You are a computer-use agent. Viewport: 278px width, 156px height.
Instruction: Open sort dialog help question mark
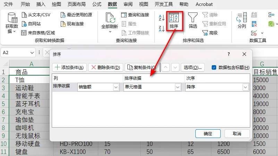pos(229,54)
